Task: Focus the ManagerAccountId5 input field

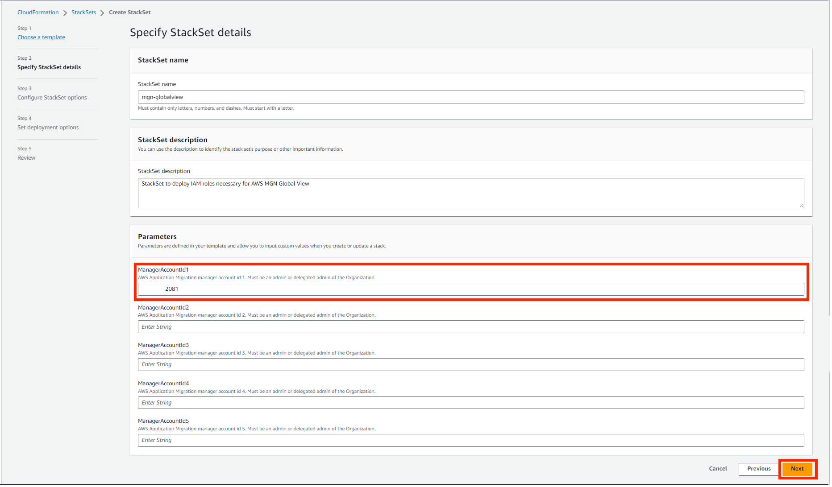Action: pos(471,440)
